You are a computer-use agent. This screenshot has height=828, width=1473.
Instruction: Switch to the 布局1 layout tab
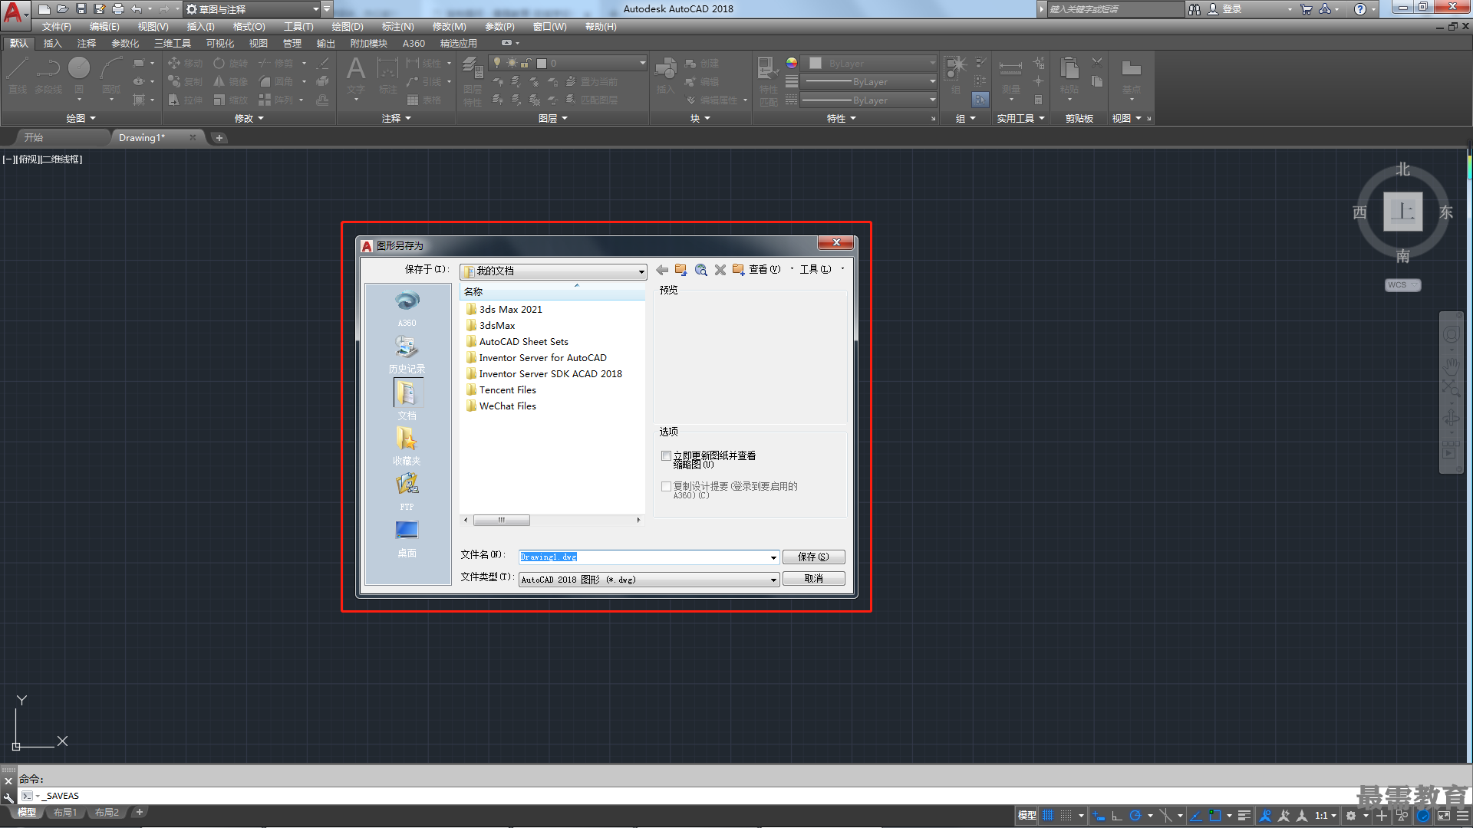(x=65, y=813)
